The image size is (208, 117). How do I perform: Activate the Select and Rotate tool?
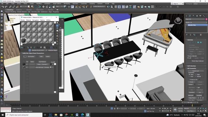tap(47, 6)
